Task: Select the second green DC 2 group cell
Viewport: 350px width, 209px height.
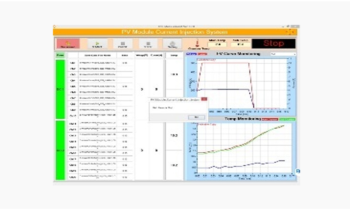Action: [60, 150]
